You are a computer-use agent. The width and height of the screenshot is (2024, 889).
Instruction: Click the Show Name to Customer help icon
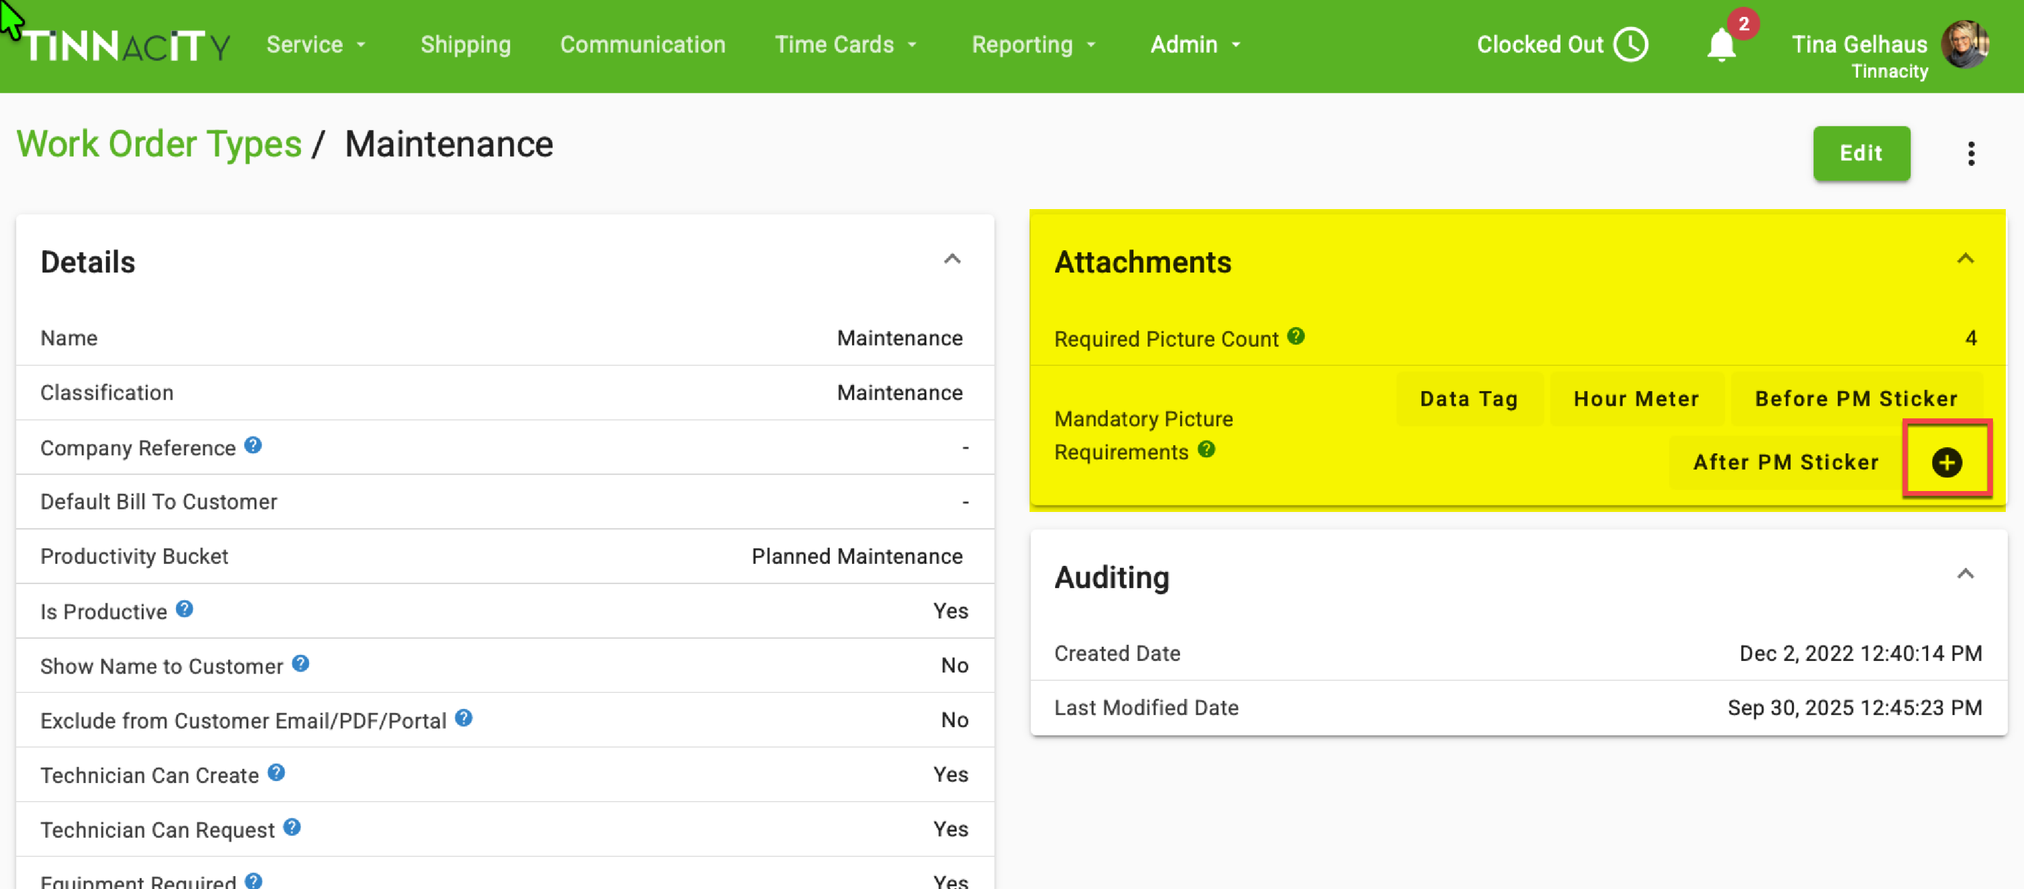tap(300, 664)
